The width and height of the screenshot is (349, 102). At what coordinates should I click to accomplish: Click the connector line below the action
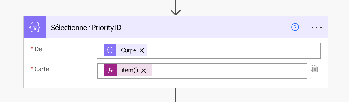pos(176,96)
